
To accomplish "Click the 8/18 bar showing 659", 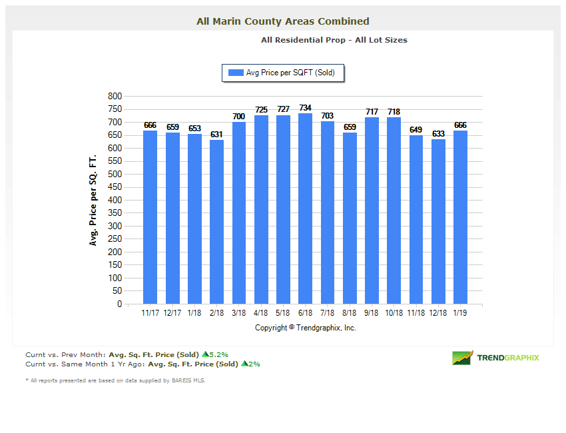I will [x=350, y=218].
